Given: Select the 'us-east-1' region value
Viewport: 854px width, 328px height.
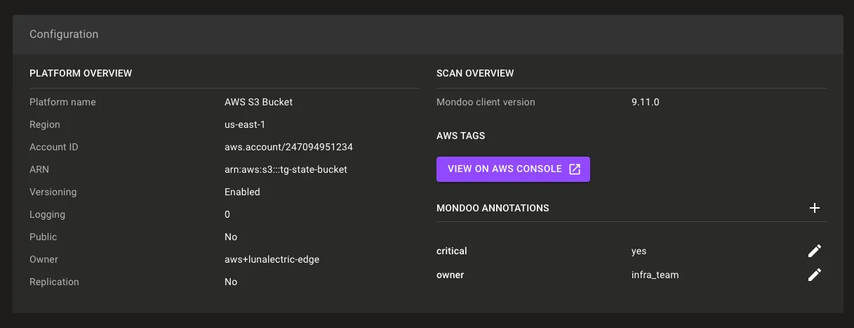Looking at the screenshot, I should 245,124.
